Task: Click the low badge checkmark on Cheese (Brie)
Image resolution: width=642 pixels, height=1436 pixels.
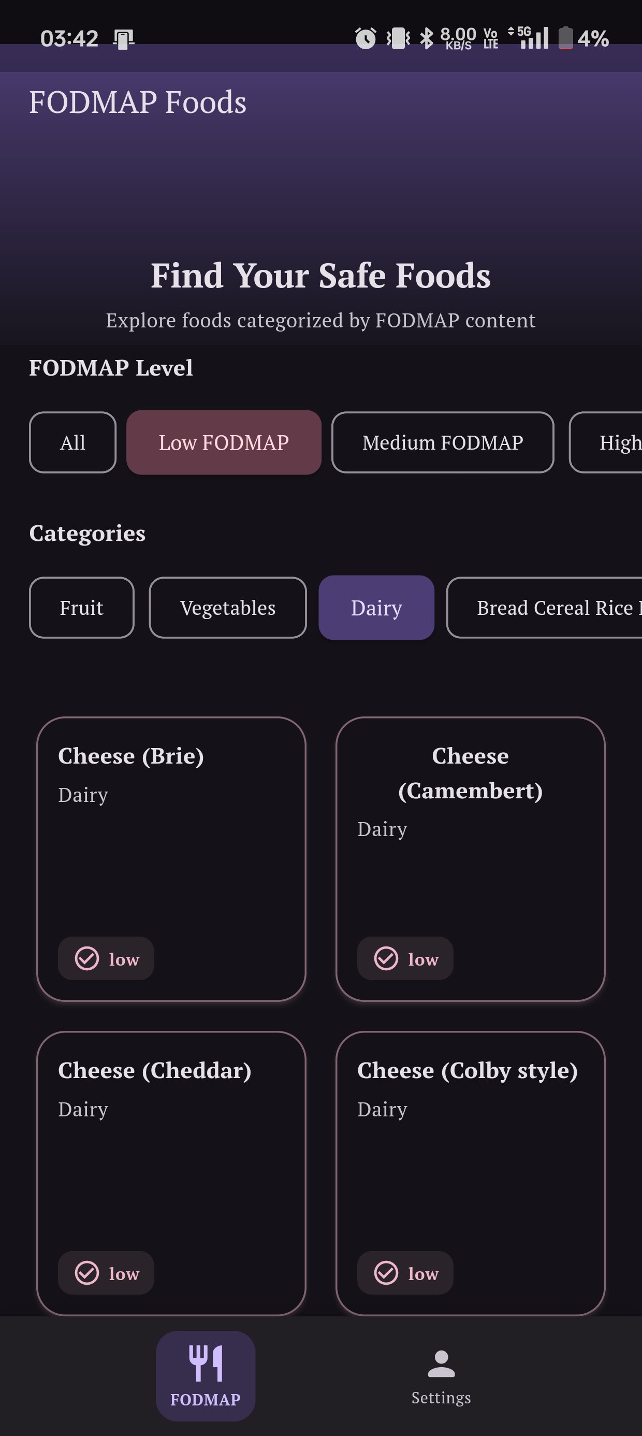Action: coord(85,959)
